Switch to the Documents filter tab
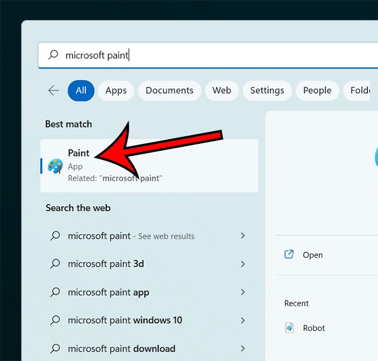The image size is (378, 361). pyautogui.click(x=169, y=90)
